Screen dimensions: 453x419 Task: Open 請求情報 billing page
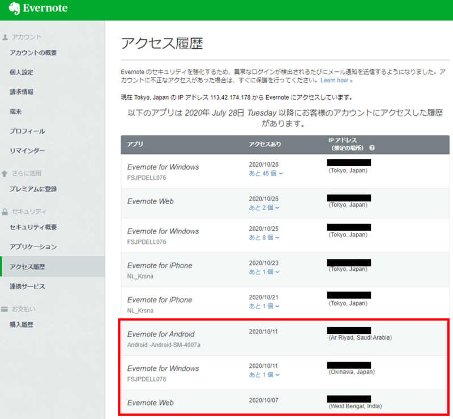click(x=22, y=92)
